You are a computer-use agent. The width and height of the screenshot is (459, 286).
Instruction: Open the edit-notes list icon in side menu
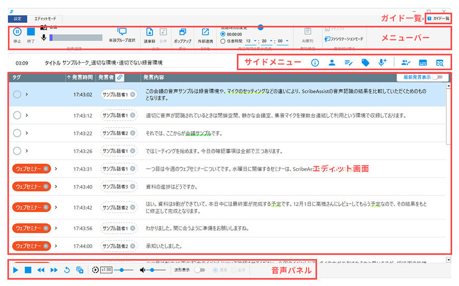[348, 63]
